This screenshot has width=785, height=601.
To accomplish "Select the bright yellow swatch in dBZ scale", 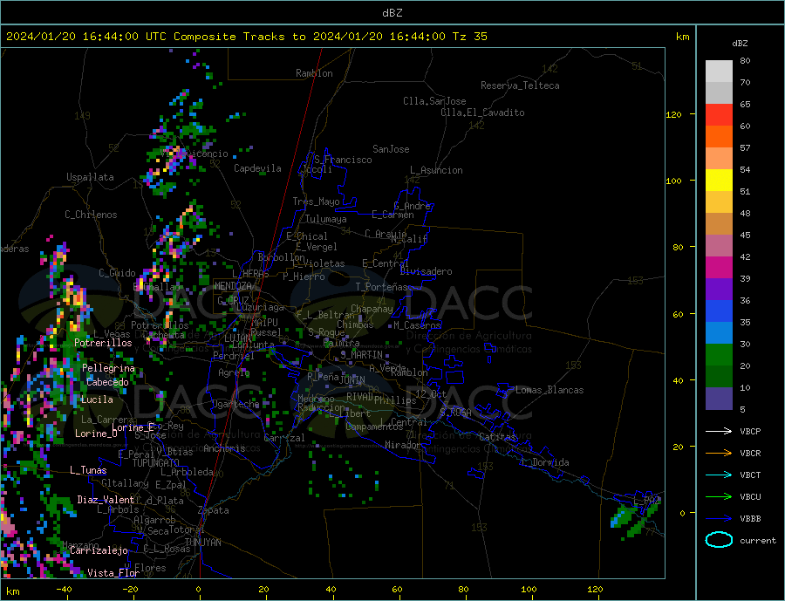I will point(719,181).
